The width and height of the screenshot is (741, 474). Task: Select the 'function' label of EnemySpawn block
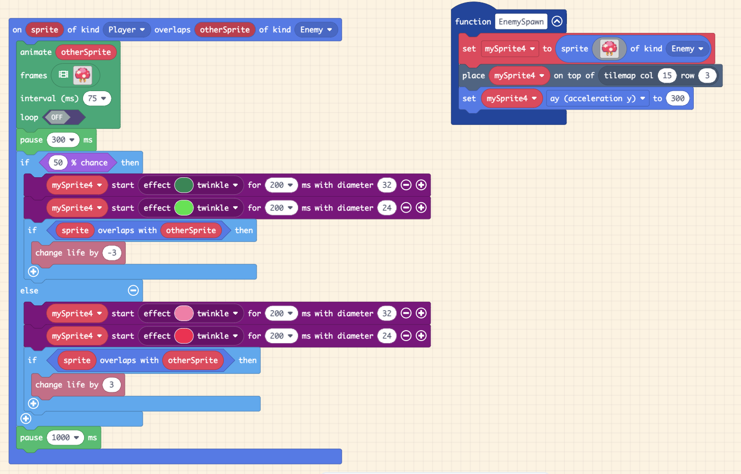click(473, 21)
